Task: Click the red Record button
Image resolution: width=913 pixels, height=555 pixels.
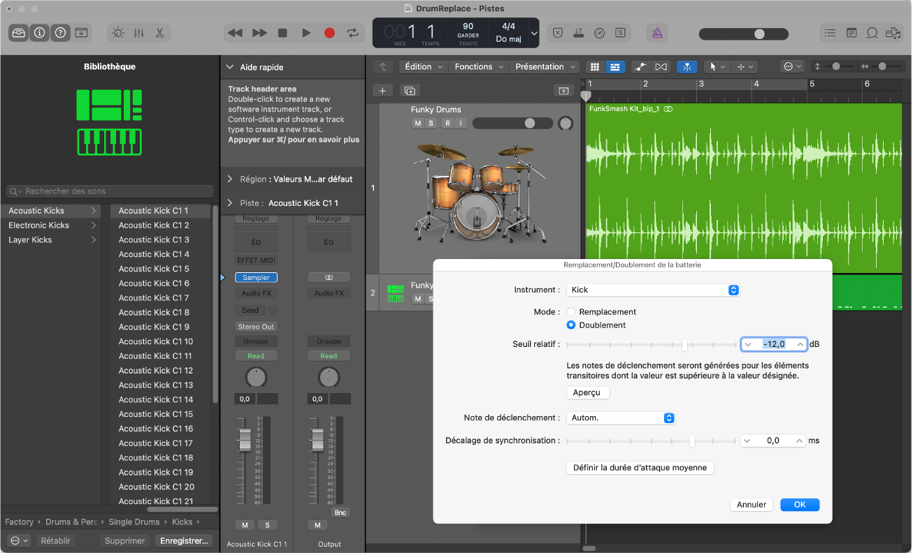Action: 329,33
